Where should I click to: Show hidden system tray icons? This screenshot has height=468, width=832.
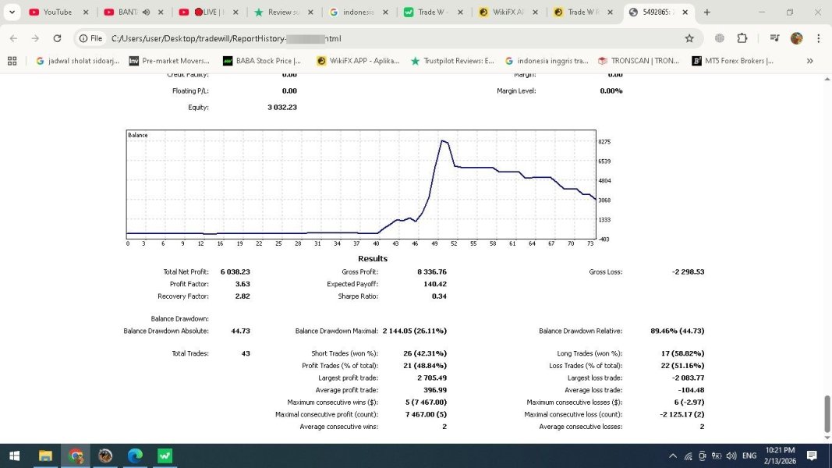click(x=673, y=456)
